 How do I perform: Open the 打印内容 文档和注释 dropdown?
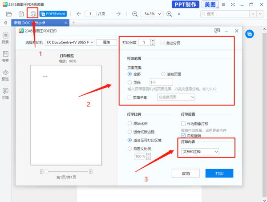click(x=200, y=152)
